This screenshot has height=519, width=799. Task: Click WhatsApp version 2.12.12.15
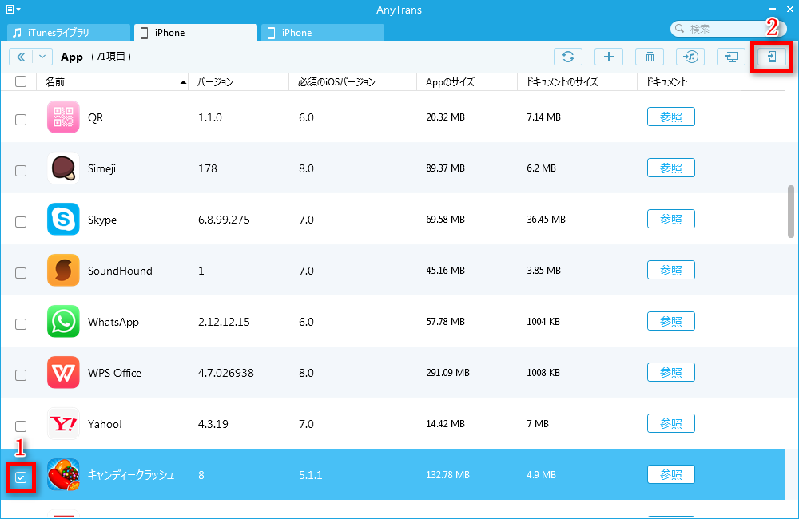[x=224, y=322]
